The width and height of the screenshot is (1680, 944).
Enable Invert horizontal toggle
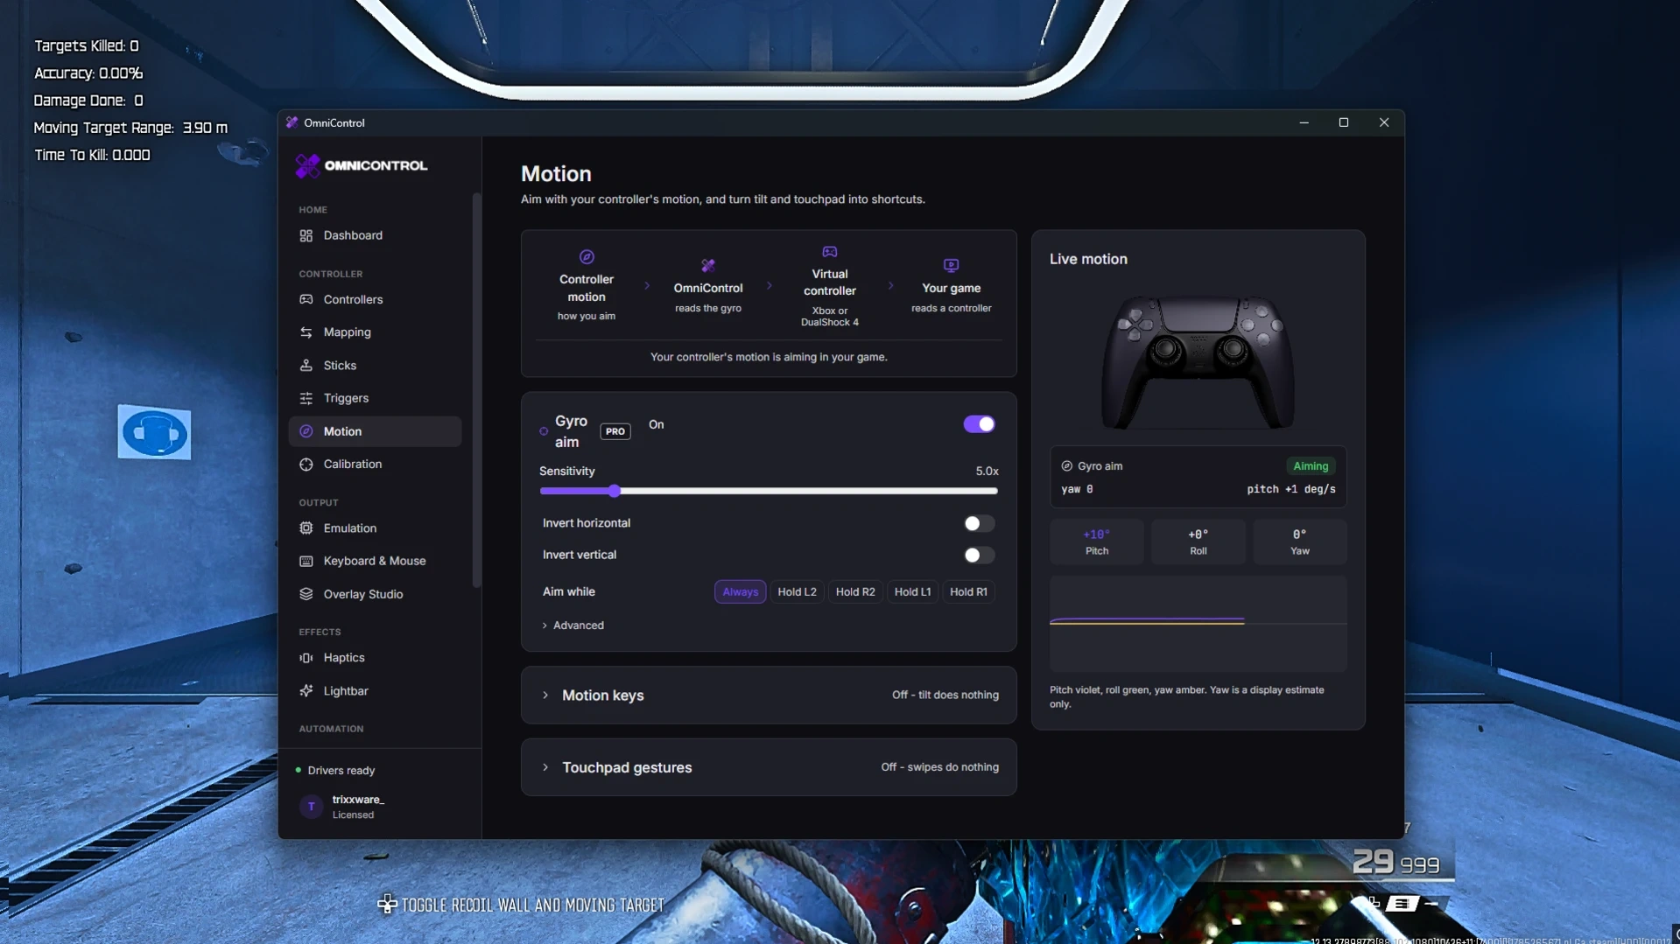(979, 523)
